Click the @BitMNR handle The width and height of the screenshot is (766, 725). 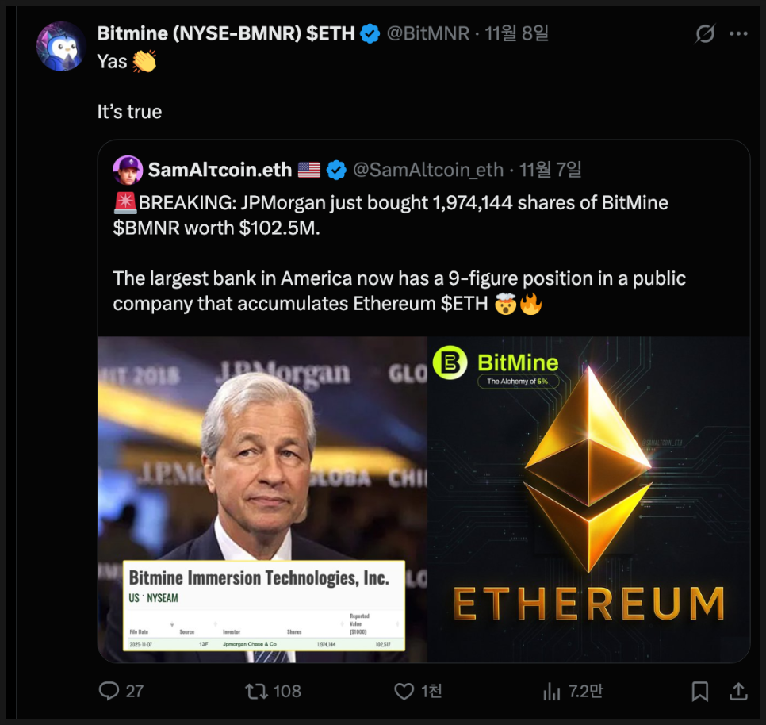click(427, 33)
